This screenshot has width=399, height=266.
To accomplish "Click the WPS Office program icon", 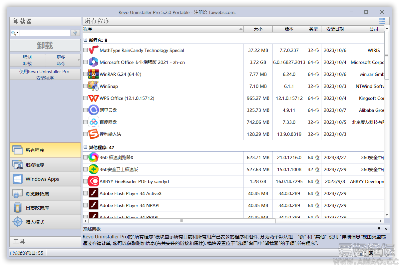I will (94, 98).
